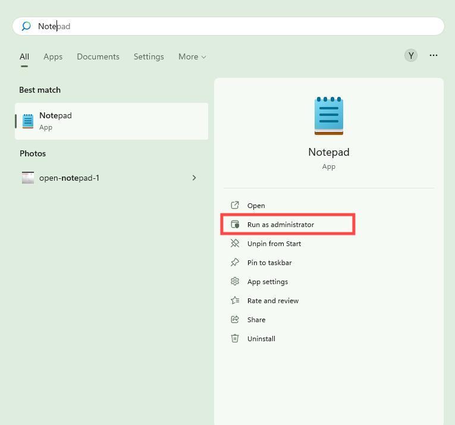Expand open-notepad-1 result with chevron arrow
Screen dimensions: 455x425
tap(194, 178)
